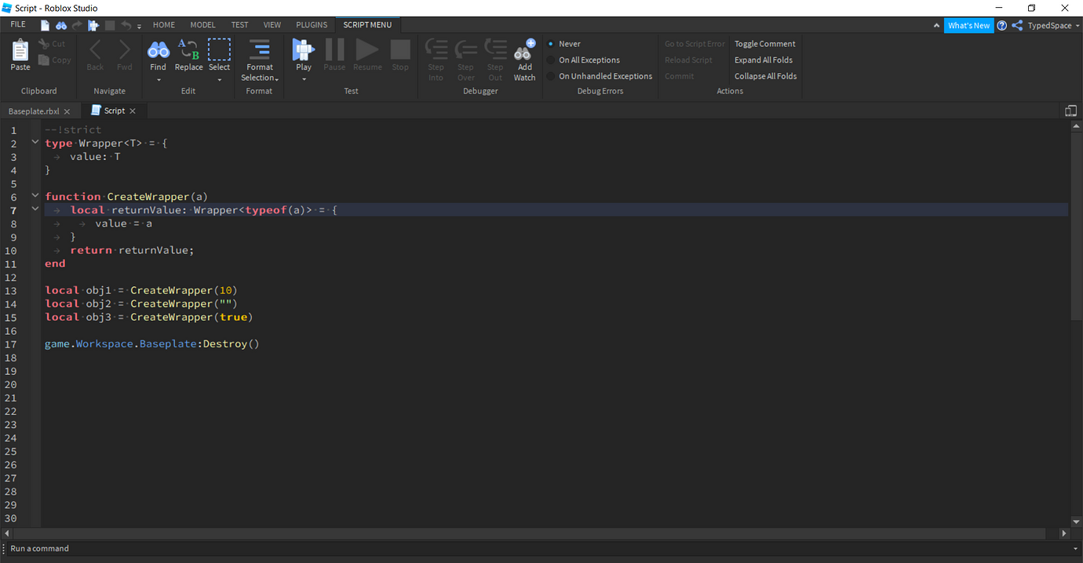The image size is (1083, 563).
Task: Start the game with the Play button
Action: pos(303,55)
